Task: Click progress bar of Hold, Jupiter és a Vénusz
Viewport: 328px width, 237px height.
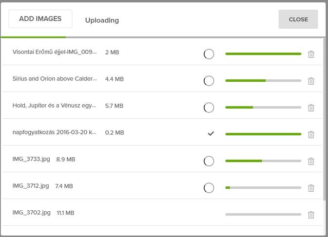Action: [263, 108]
